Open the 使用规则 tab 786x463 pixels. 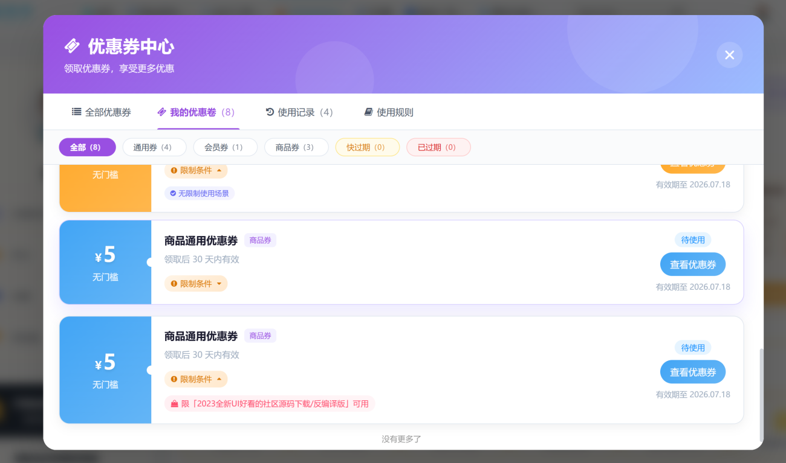(389, 112)
